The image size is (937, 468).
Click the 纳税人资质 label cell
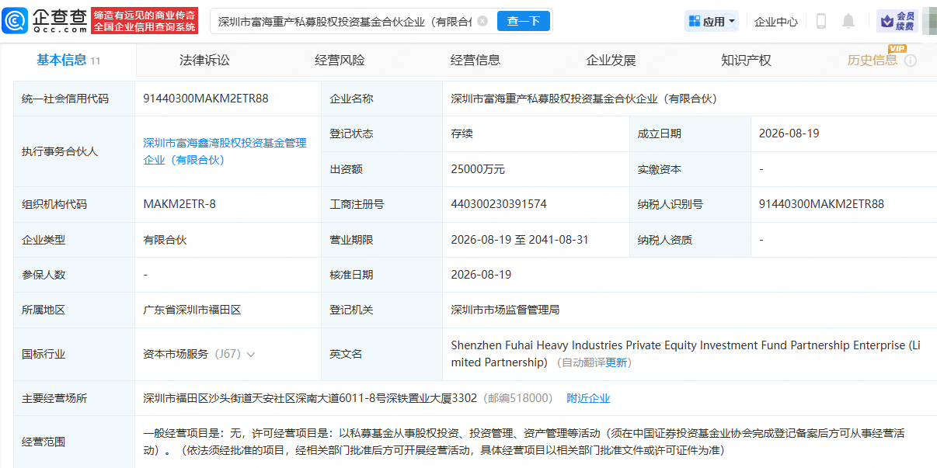pos(690,240)
